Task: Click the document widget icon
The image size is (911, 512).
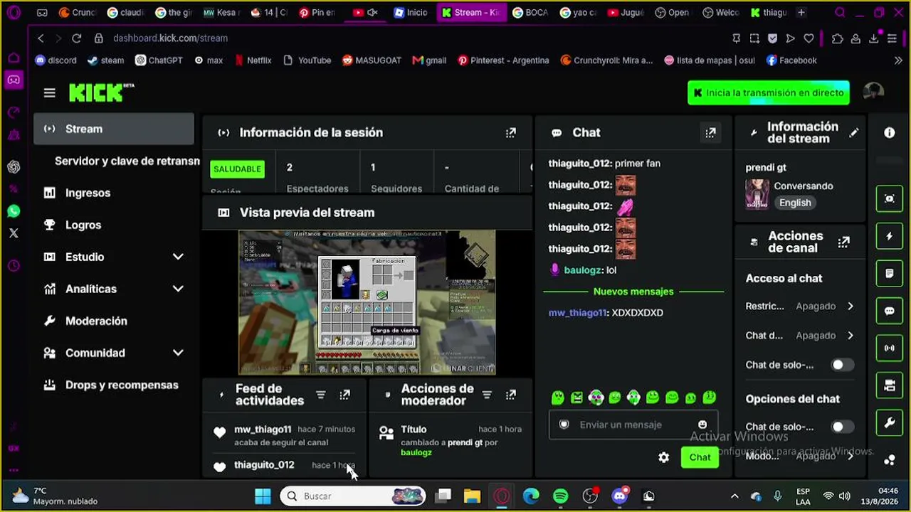Action: click(889, 274)
